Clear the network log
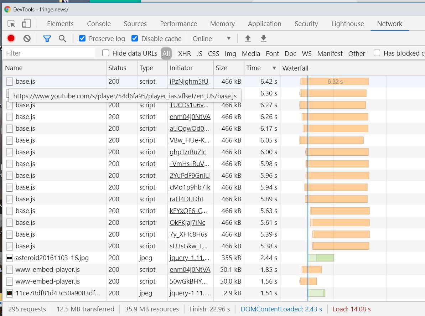 pyautogui.click(x=27, y=38)
